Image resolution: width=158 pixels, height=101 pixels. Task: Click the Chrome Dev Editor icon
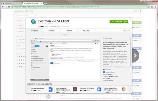pyautogui.click(x=124, y=89)
